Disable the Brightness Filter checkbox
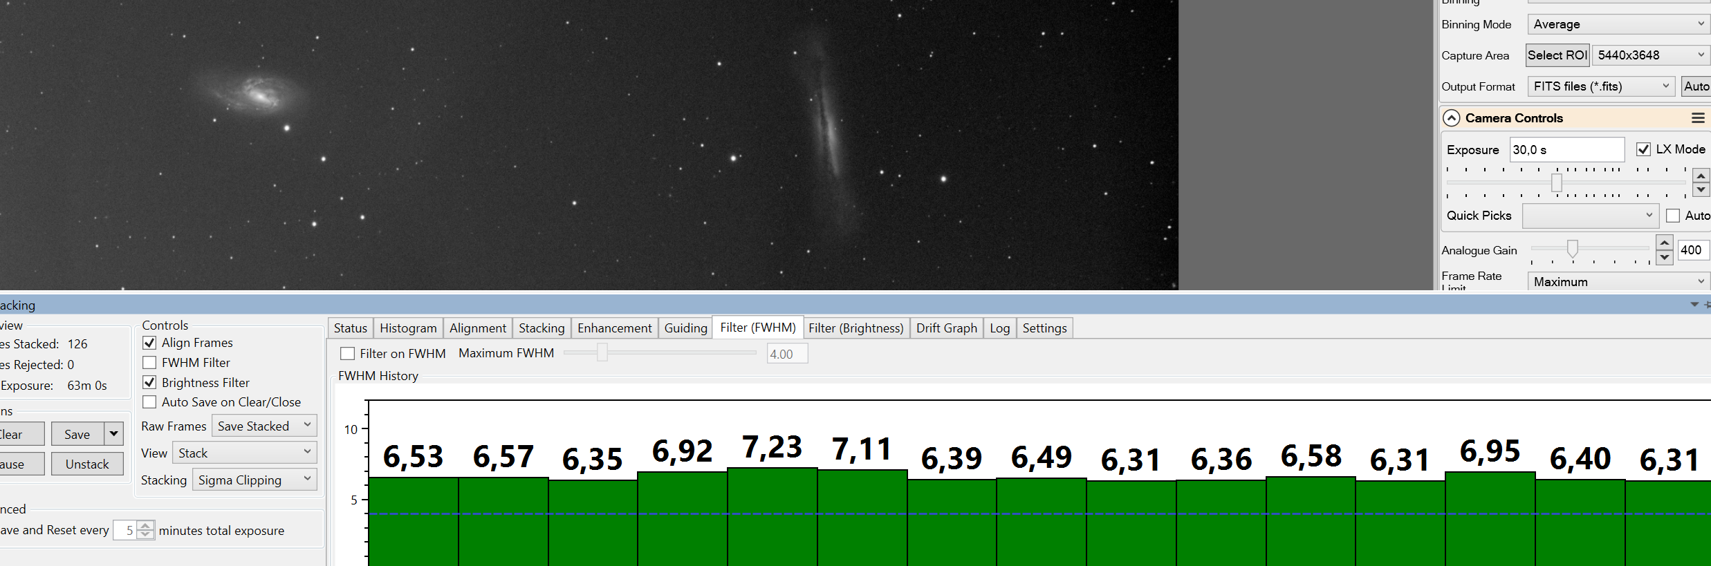 (149, 382)
